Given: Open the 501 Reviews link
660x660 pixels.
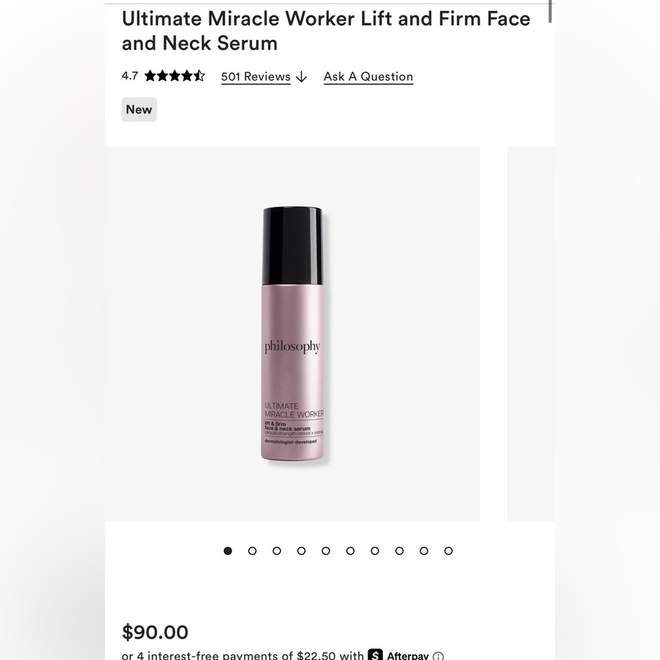Looking at the screenshot, I should (255, 77).
